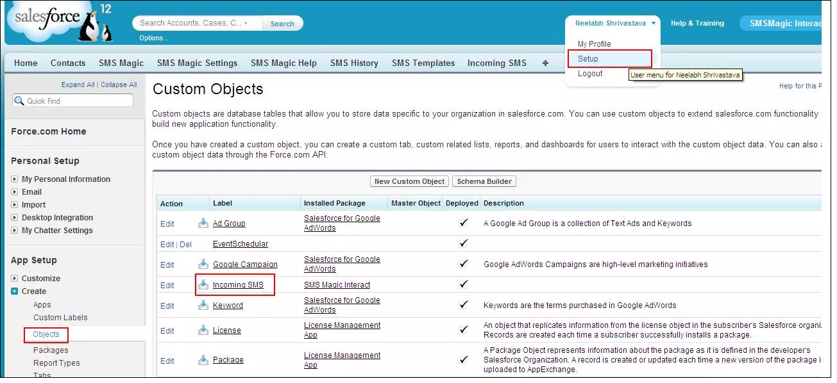Expand Desktop Integration node
Image resolution: width=837 pixels, height=383 pixels.
click(x=15, y=218)
